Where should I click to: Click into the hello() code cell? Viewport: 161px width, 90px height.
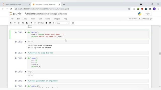click(x=88, y=42)
